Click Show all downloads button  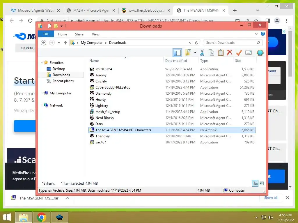(271, 198)
